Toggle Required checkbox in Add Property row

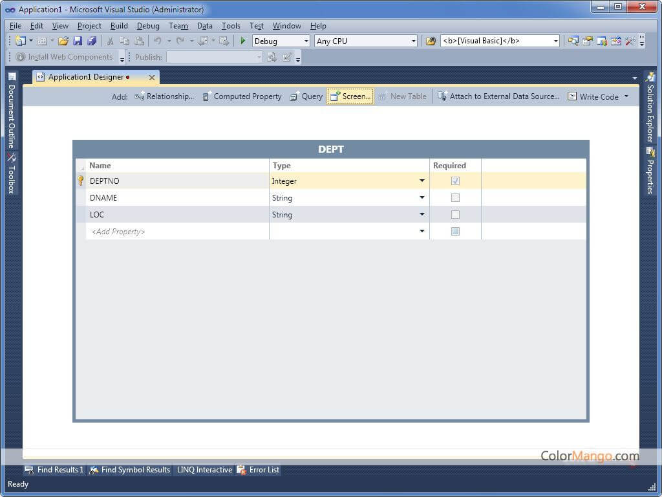click(455, 232)
